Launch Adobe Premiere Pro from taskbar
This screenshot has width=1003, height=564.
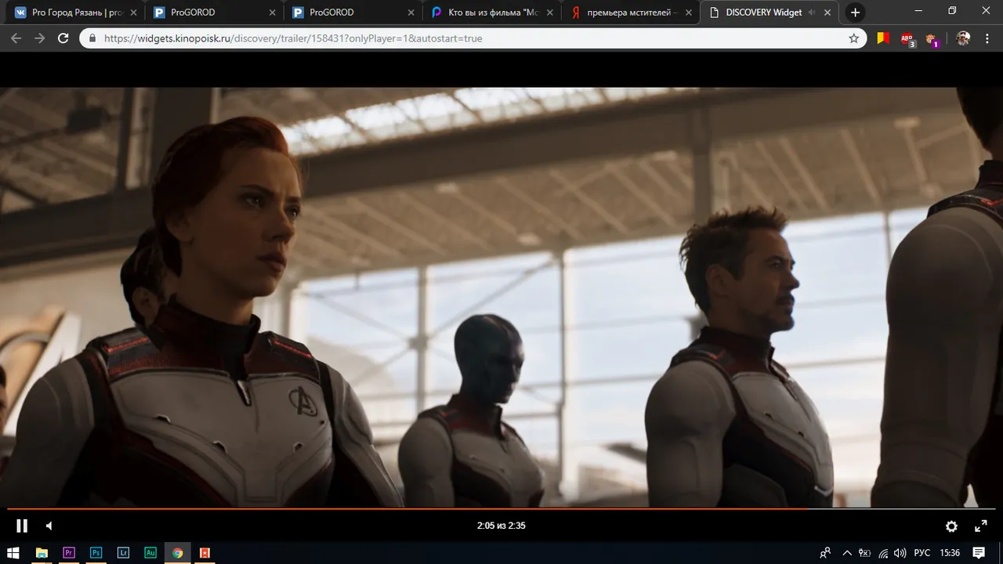tap(69, 552)
